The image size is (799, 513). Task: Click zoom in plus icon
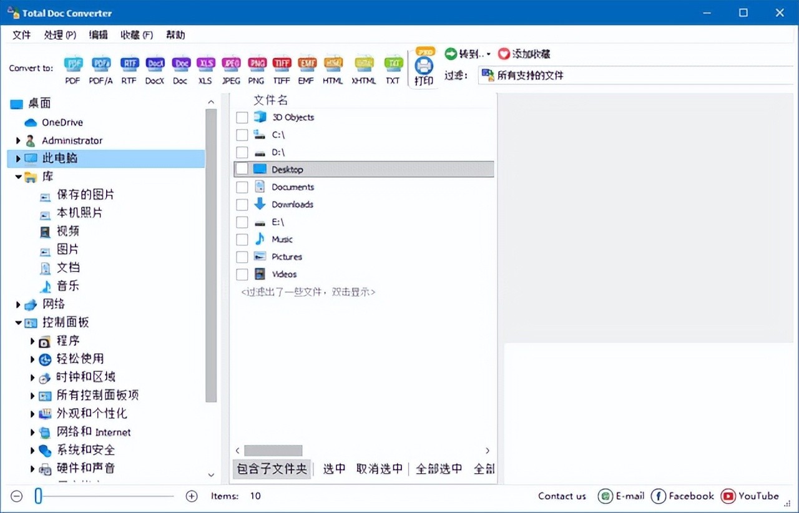tap(192, 496)
